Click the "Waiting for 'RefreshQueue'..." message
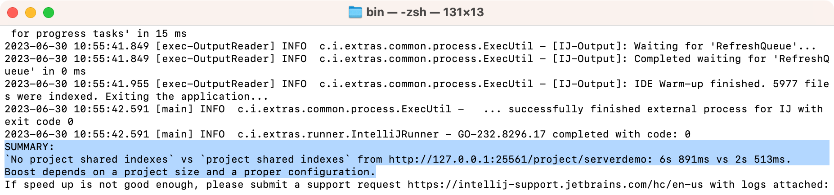The height and width of the screenshot is (195, 834). tap(725, 46)
